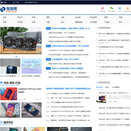Open the realme X Youth Edition article
Screen dimensions: 131x131
(68, 94)
